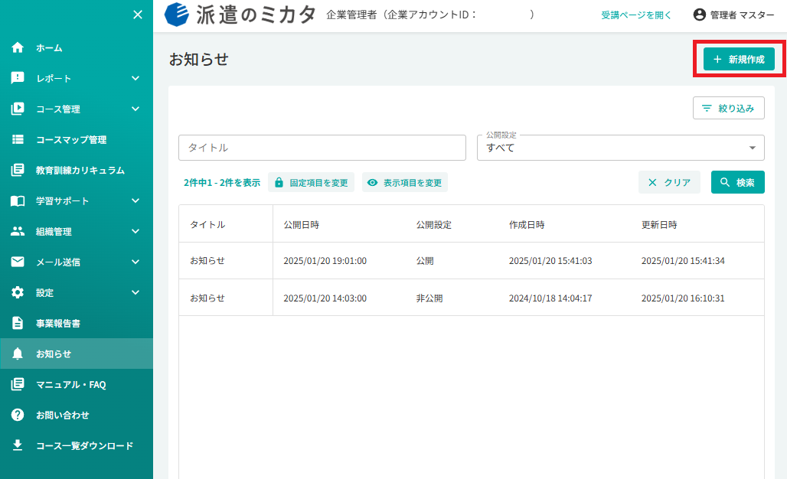The width and height of the screenshot is (787, 479).
Task: Click the タイトル column header
Action: 207,225
